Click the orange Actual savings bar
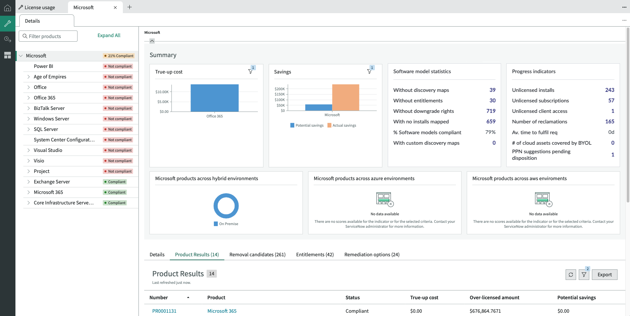The width and height of the screenshot is (630, 316). click(346, 97)
